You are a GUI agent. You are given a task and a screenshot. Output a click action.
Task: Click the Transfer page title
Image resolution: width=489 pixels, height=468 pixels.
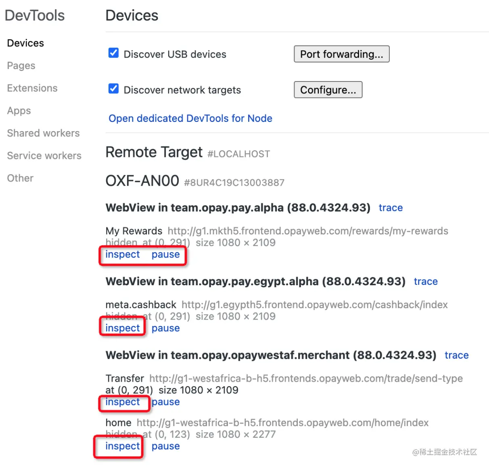click(x=125, y=378)
